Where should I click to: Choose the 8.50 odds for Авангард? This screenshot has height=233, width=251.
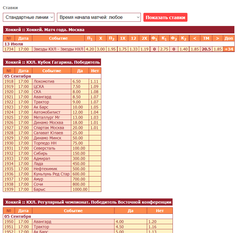pos(80,97)
